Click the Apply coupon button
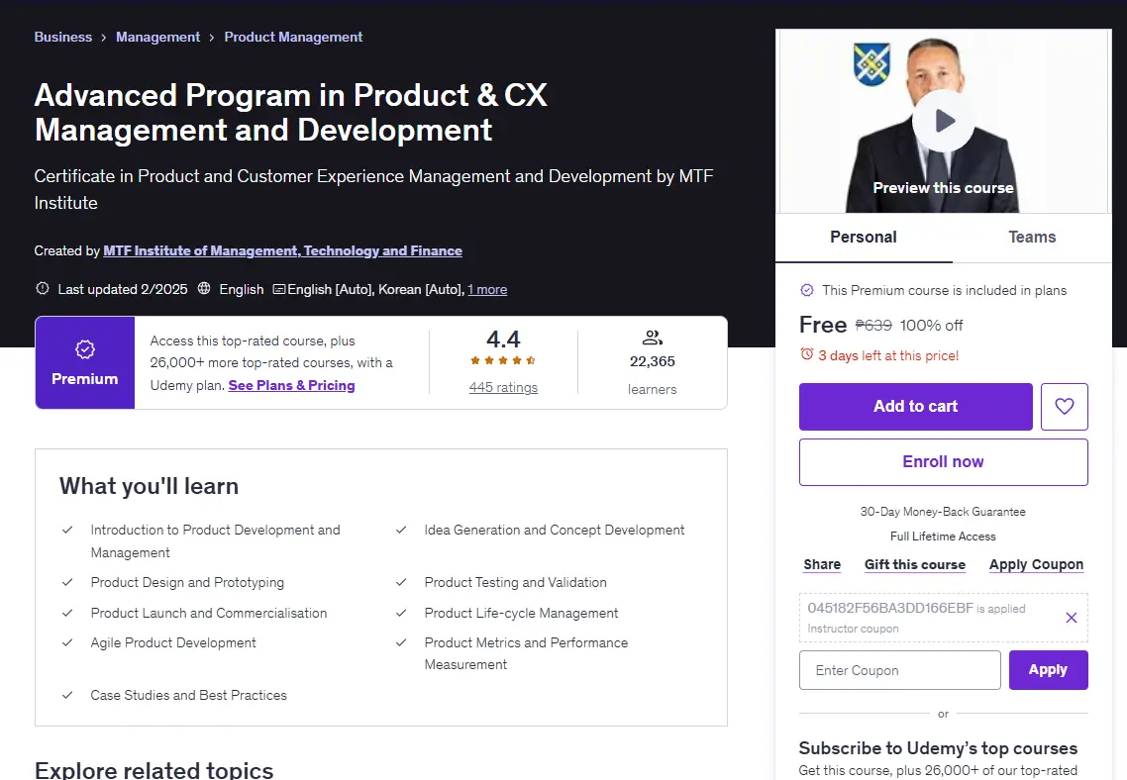 [x=1048, y=670]
